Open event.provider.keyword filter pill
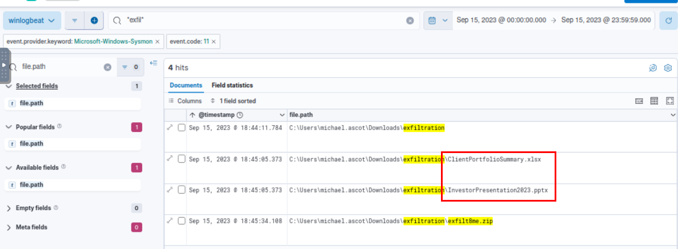 tap(79, 42)
